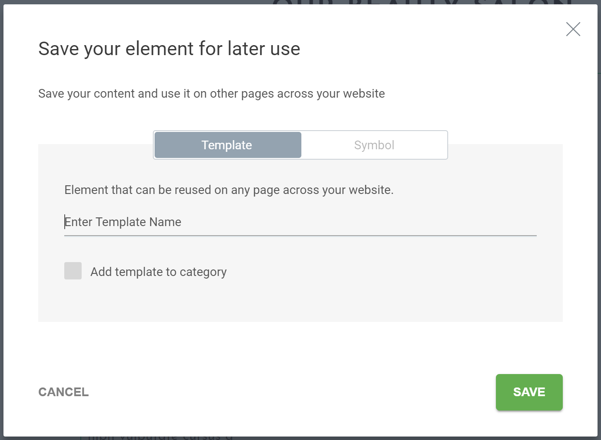Click empty gray panel below the checkbox
This screenshot has width=601, height=440.
(x=300, y=302)
